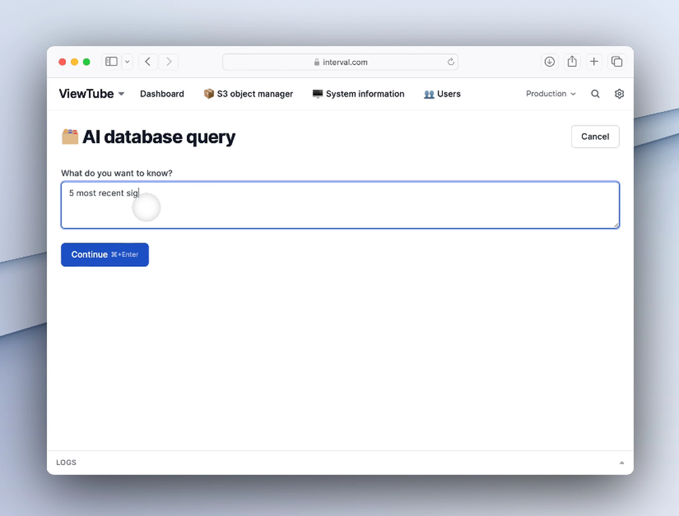
Task: Open the sidebar options dropdown arrow
Action: (x=128, y=62)
